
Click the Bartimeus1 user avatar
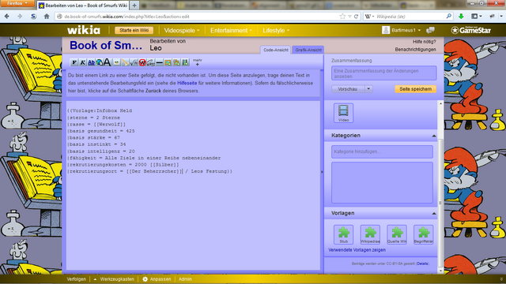point(386,30)
